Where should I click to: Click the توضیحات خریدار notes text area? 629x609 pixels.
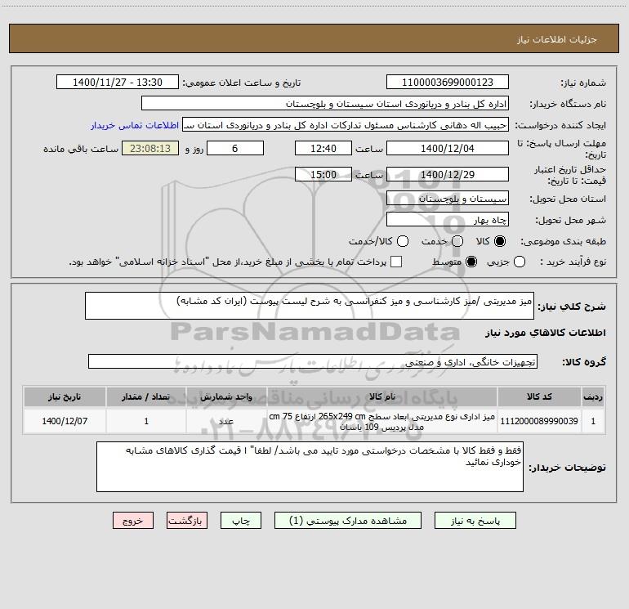[x=310, y=467]
